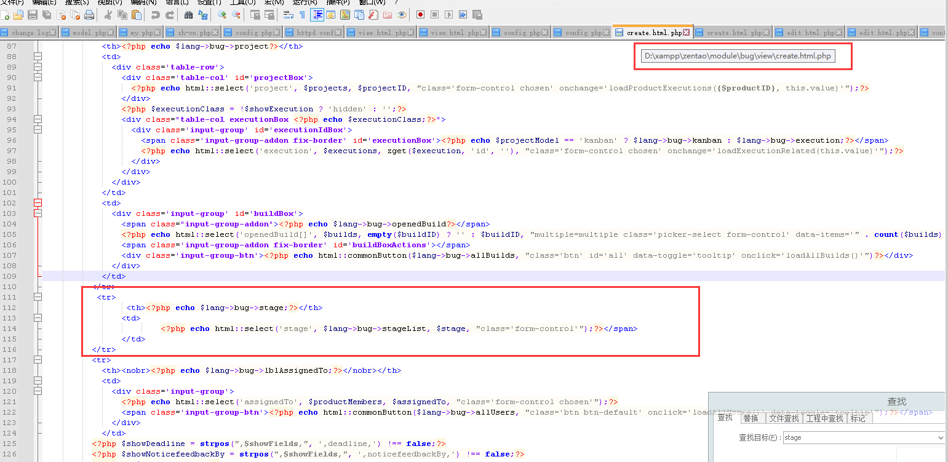Click the Zoom In magnifier icon

[222, 15]
